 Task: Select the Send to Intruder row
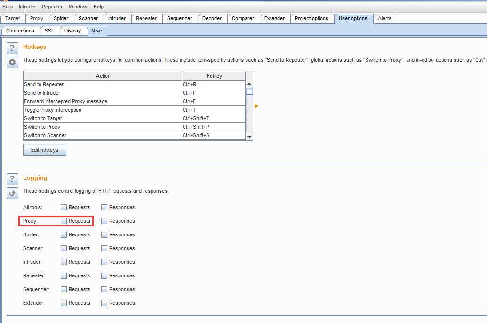point(134,93)
